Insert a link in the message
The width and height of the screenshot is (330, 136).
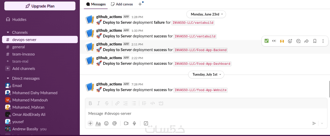[x=117, y=103]
